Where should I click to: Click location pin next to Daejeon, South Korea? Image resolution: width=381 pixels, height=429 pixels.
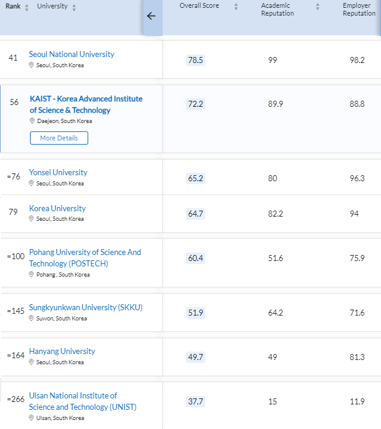[x=32, y=121]
